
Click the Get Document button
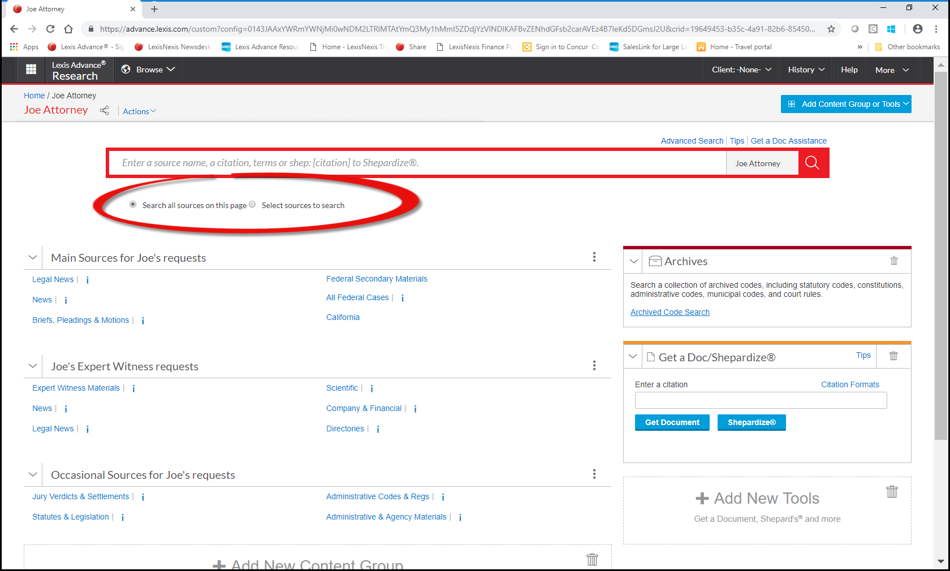(672, 422)
